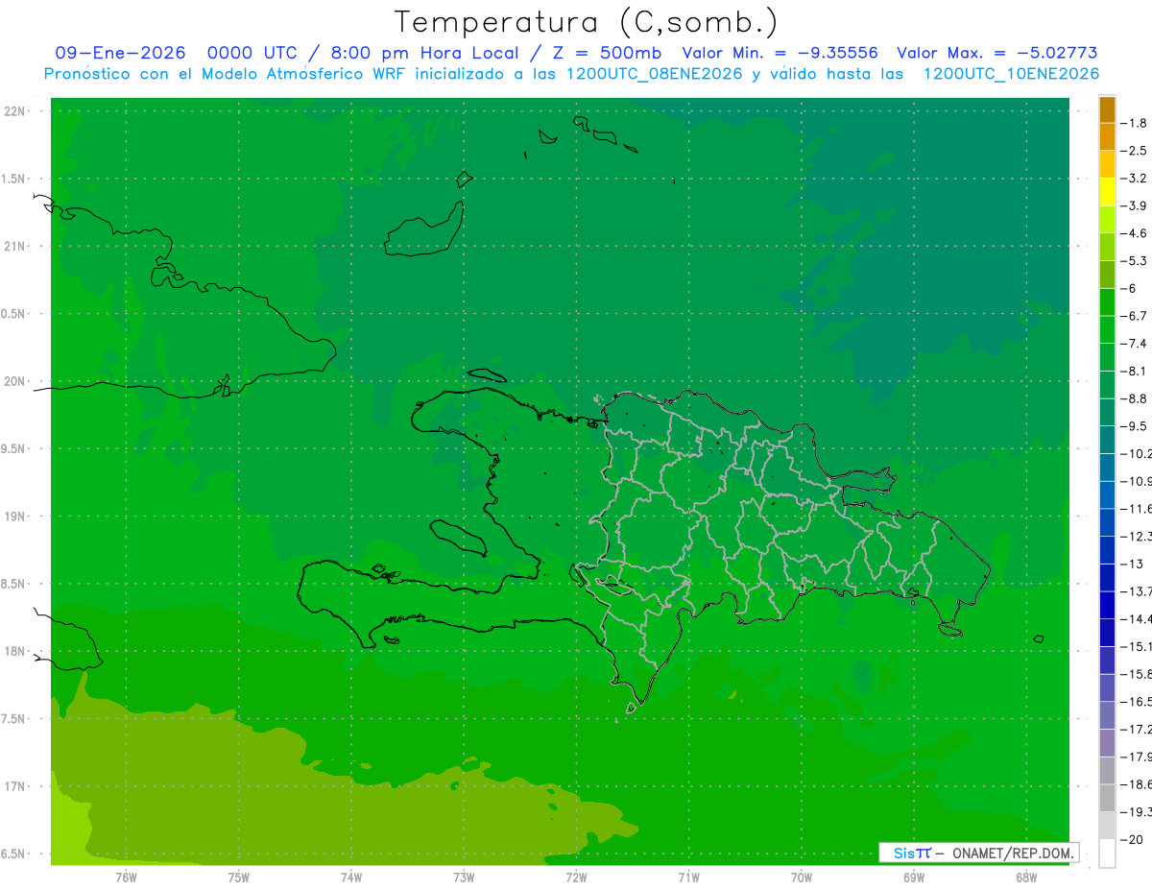Click the '-9.5' color bar label
This screenshot has height=890, width=1152.
(1136, 426)
